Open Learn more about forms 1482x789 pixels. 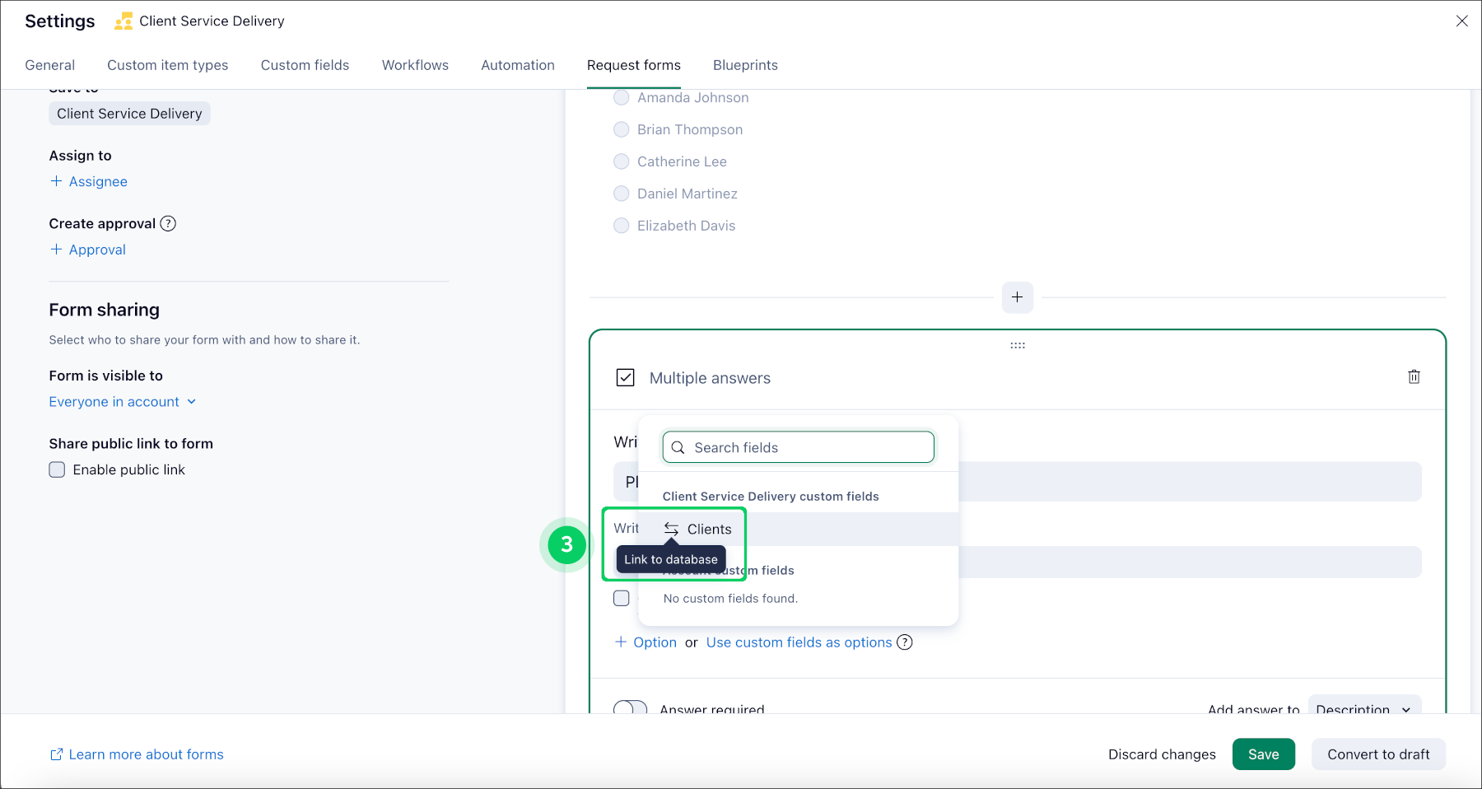coord(137,754)
